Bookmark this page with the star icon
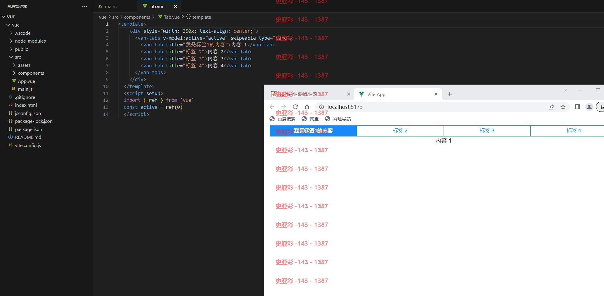Screen dimensions: 604x296 (x=563, y=107)
